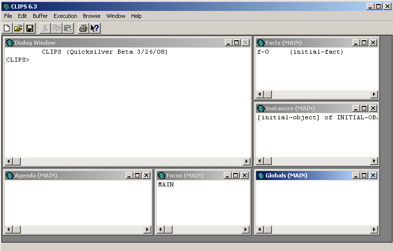Click the Focus (MAIN) window icon
Viewport: 393px width, 251px height.
tap(161, 175)
